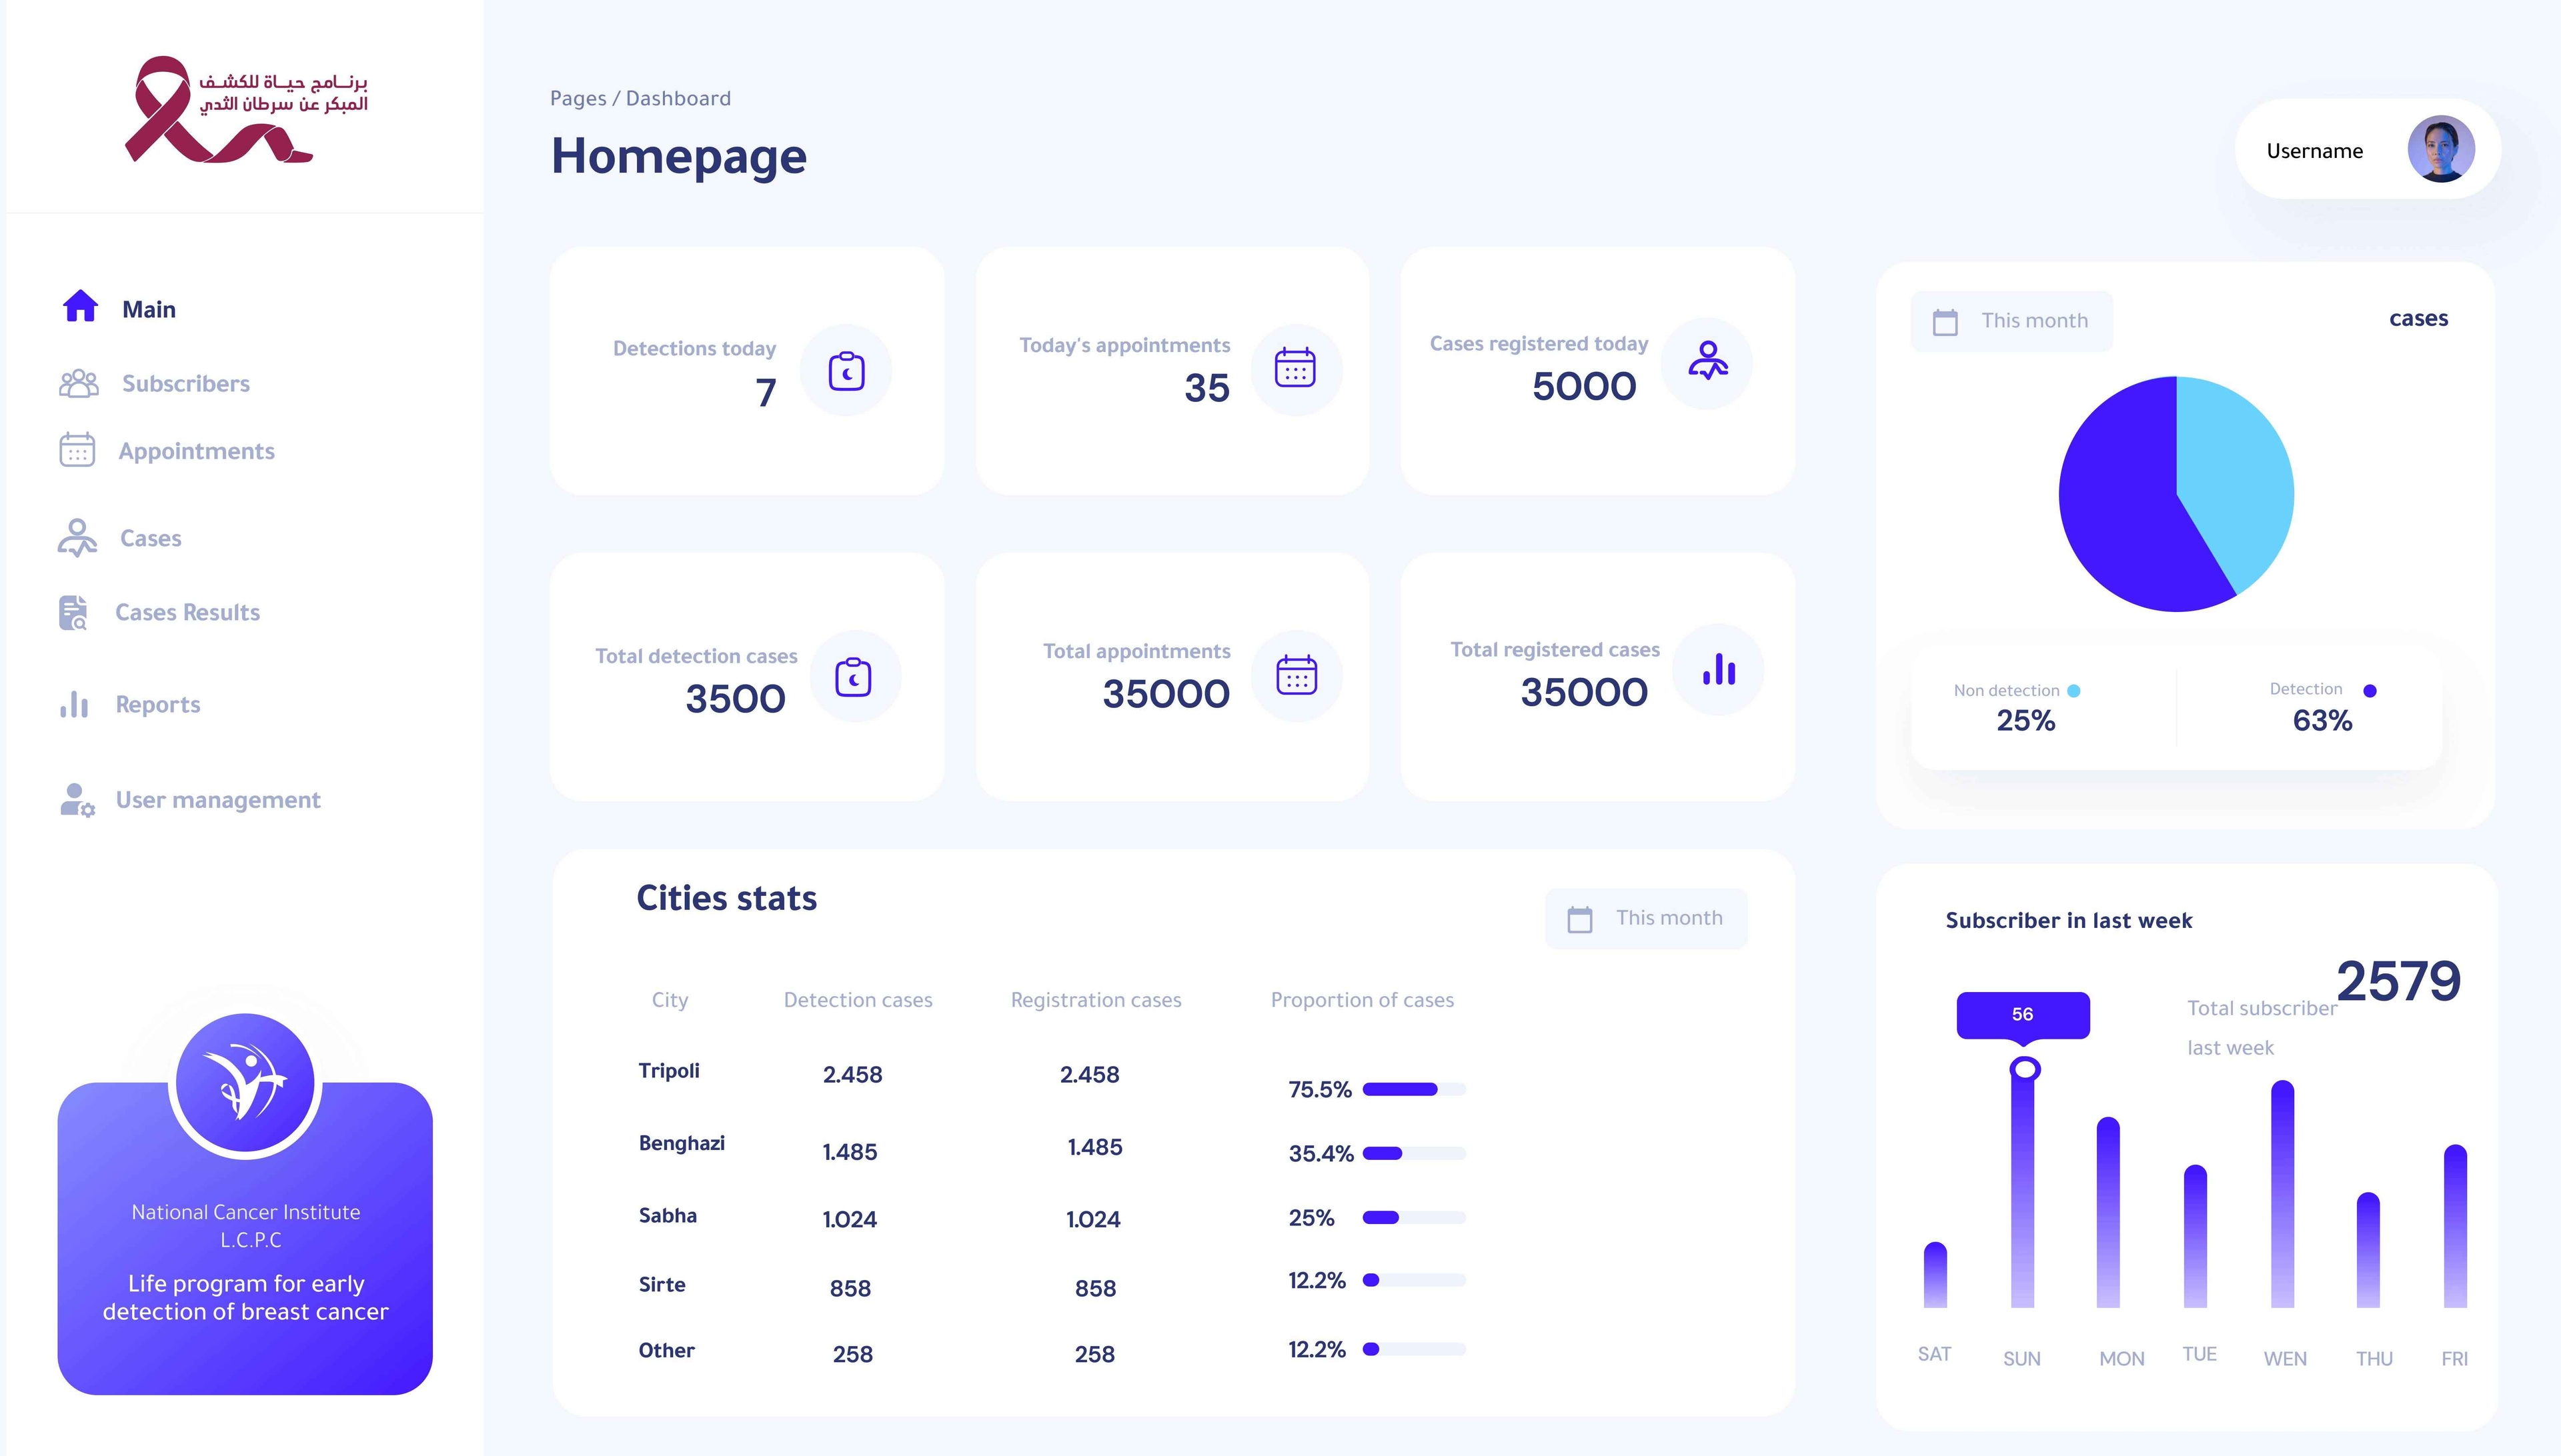Open the This month filter in Cities stats
This screenshot has height=1456, width=2561.
(x=1646, y=918)
